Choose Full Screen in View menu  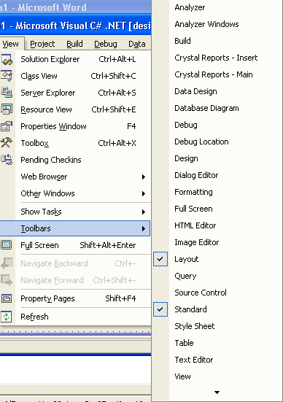click(75, 245)
